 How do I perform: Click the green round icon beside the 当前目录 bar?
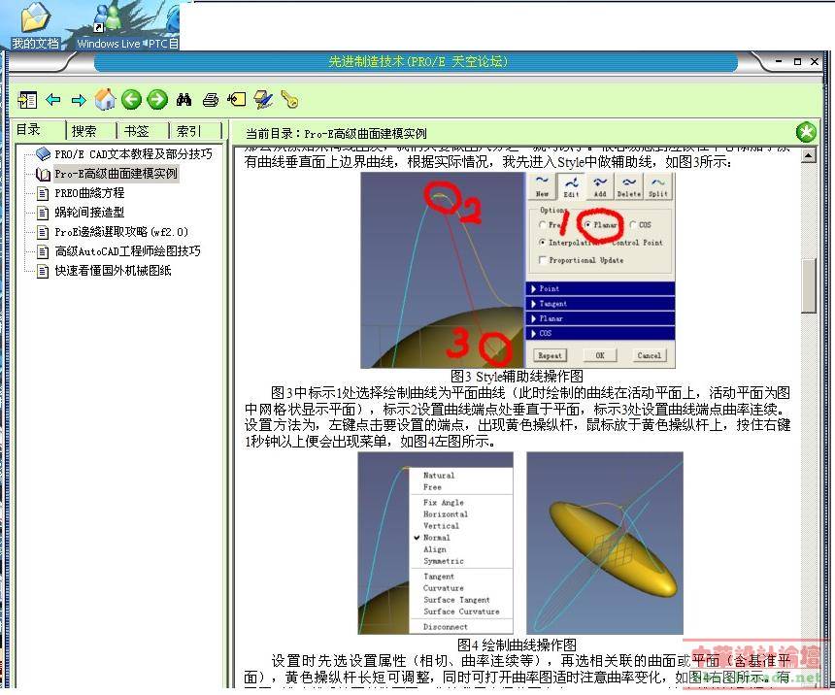pyautogui.click(x=806, y=132)
